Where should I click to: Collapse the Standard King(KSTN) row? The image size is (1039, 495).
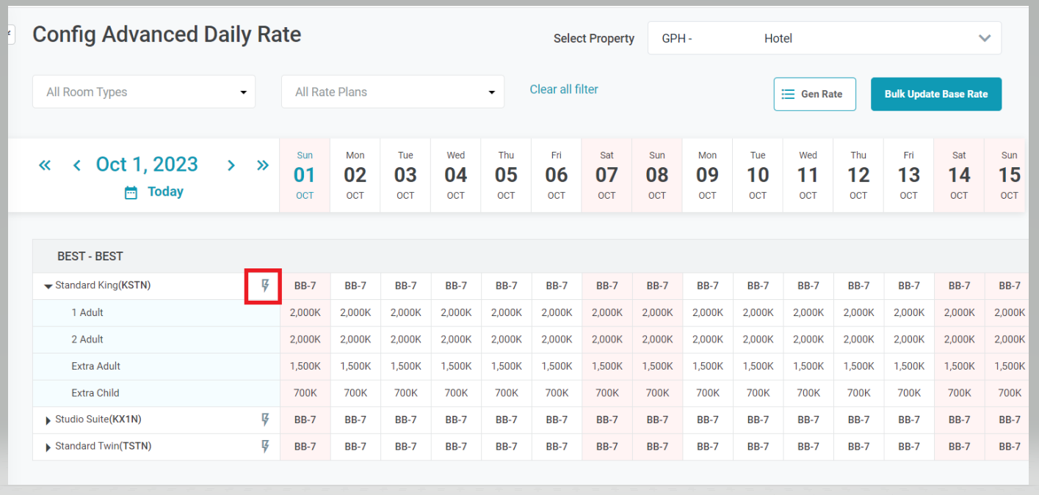[48, 287]
